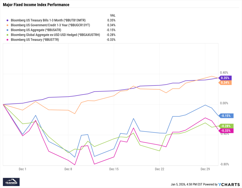This screenshot has height=188, width=242.
Task: Click the blue -0.15% end-value flag
Action: pyautogui.click(x=226, y=116)
